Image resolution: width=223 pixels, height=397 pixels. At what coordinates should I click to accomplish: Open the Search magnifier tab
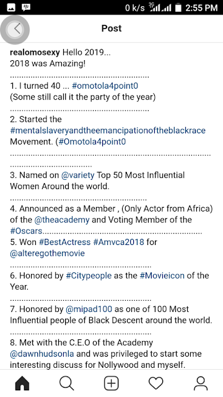[67, 383]
